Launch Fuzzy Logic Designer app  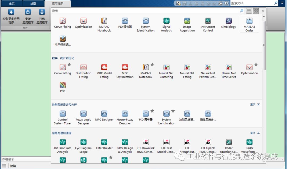pos(83,118)
